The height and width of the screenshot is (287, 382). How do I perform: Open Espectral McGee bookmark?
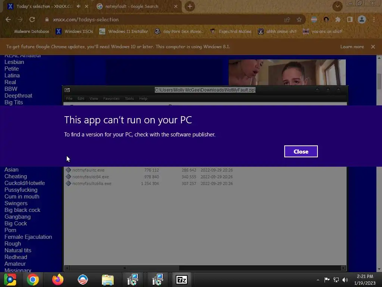[x=231, y=31]
